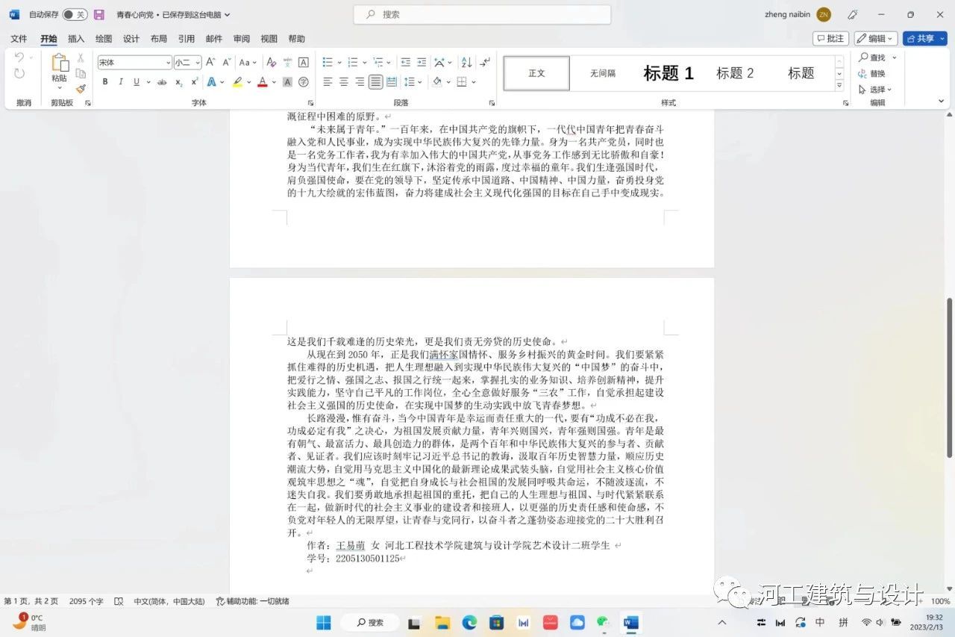Apply bold formatting with the B icon
The width and height of the screenshot is (955, 637).
tap(105, 82)
